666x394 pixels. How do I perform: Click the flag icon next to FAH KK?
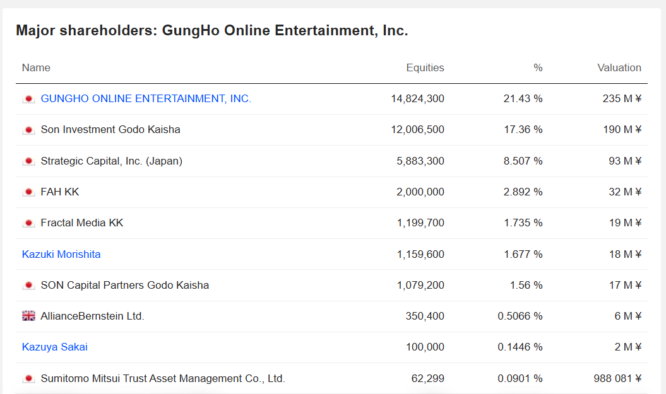tap(28, 192)
